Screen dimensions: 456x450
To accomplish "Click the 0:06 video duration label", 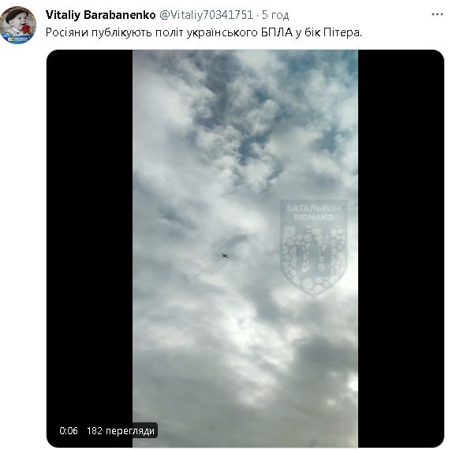I will click(x=69, y=430).
